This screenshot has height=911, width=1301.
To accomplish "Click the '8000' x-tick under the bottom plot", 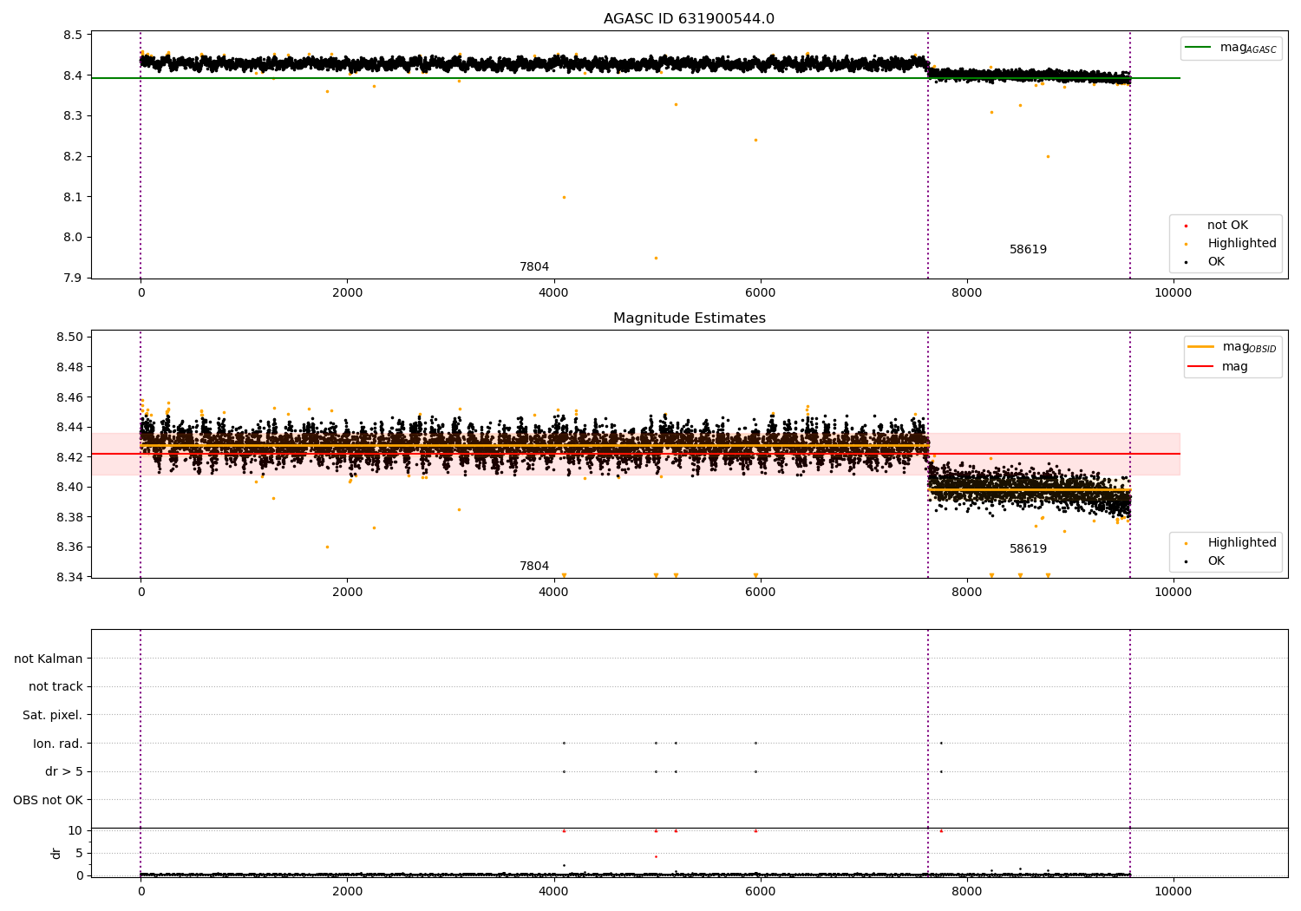I will coord(966,892).
